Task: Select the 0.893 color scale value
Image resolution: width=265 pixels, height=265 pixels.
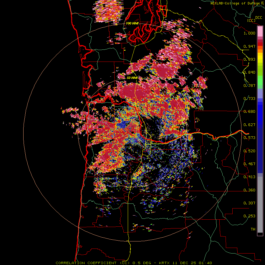Action: coord(249,59)
